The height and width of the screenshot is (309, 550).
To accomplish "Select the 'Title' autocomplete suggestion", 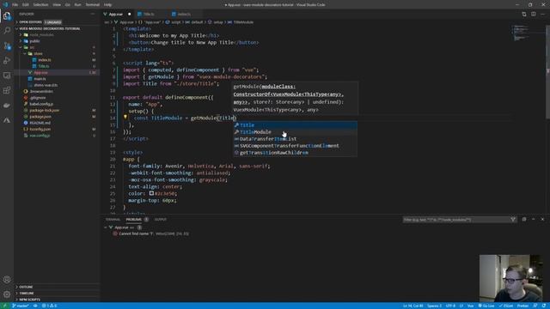I will (296, 125).
